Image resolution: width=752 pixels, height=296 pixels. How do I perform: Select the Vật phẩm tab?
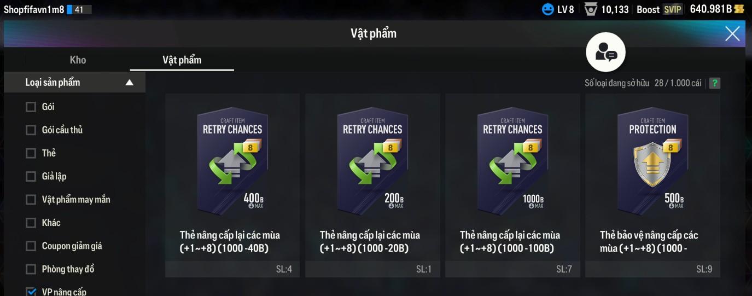tap(182, 60)
